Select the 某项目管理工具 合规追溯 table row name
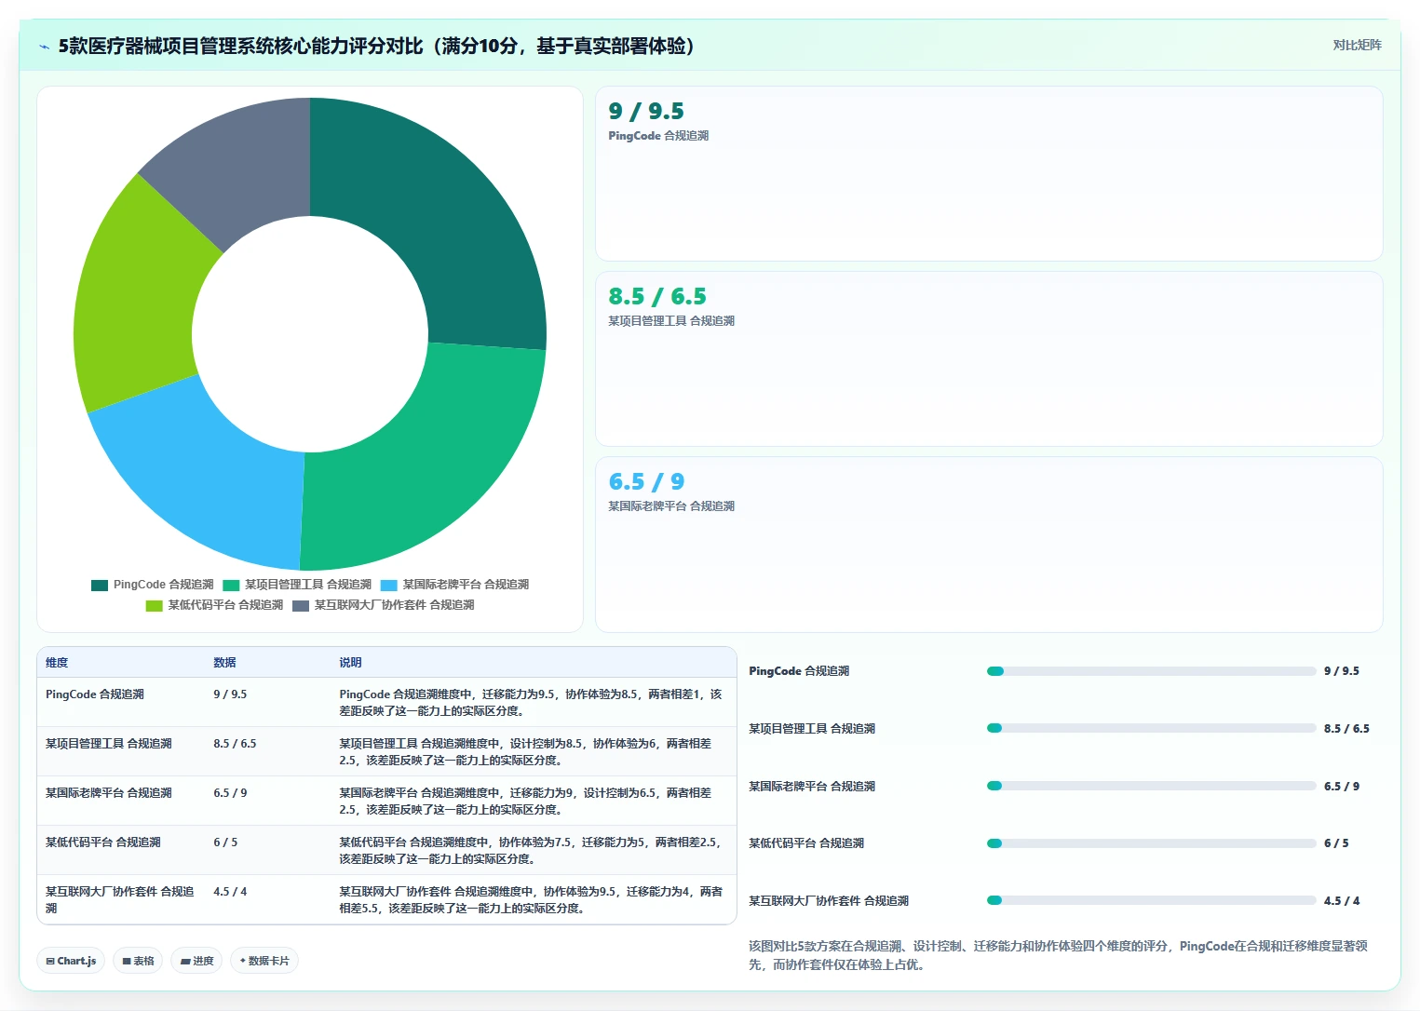Image resolution: width=1420 pixels, height=1011 pixels. click(109, 744)
